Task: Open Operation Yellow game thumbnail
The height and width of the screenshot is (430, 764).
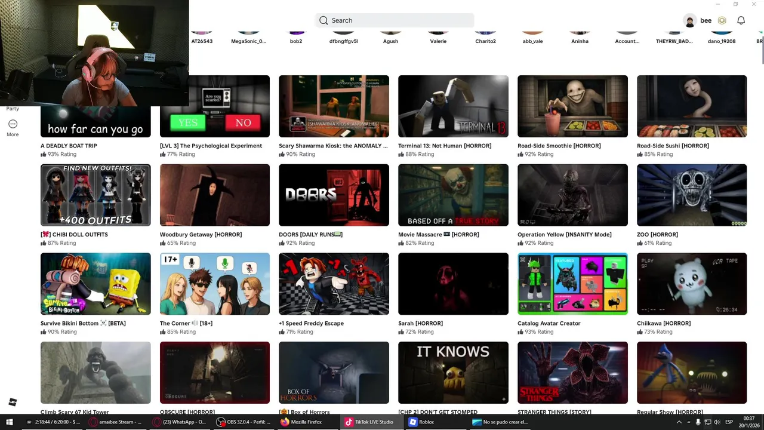Action: tap(572, 195)
